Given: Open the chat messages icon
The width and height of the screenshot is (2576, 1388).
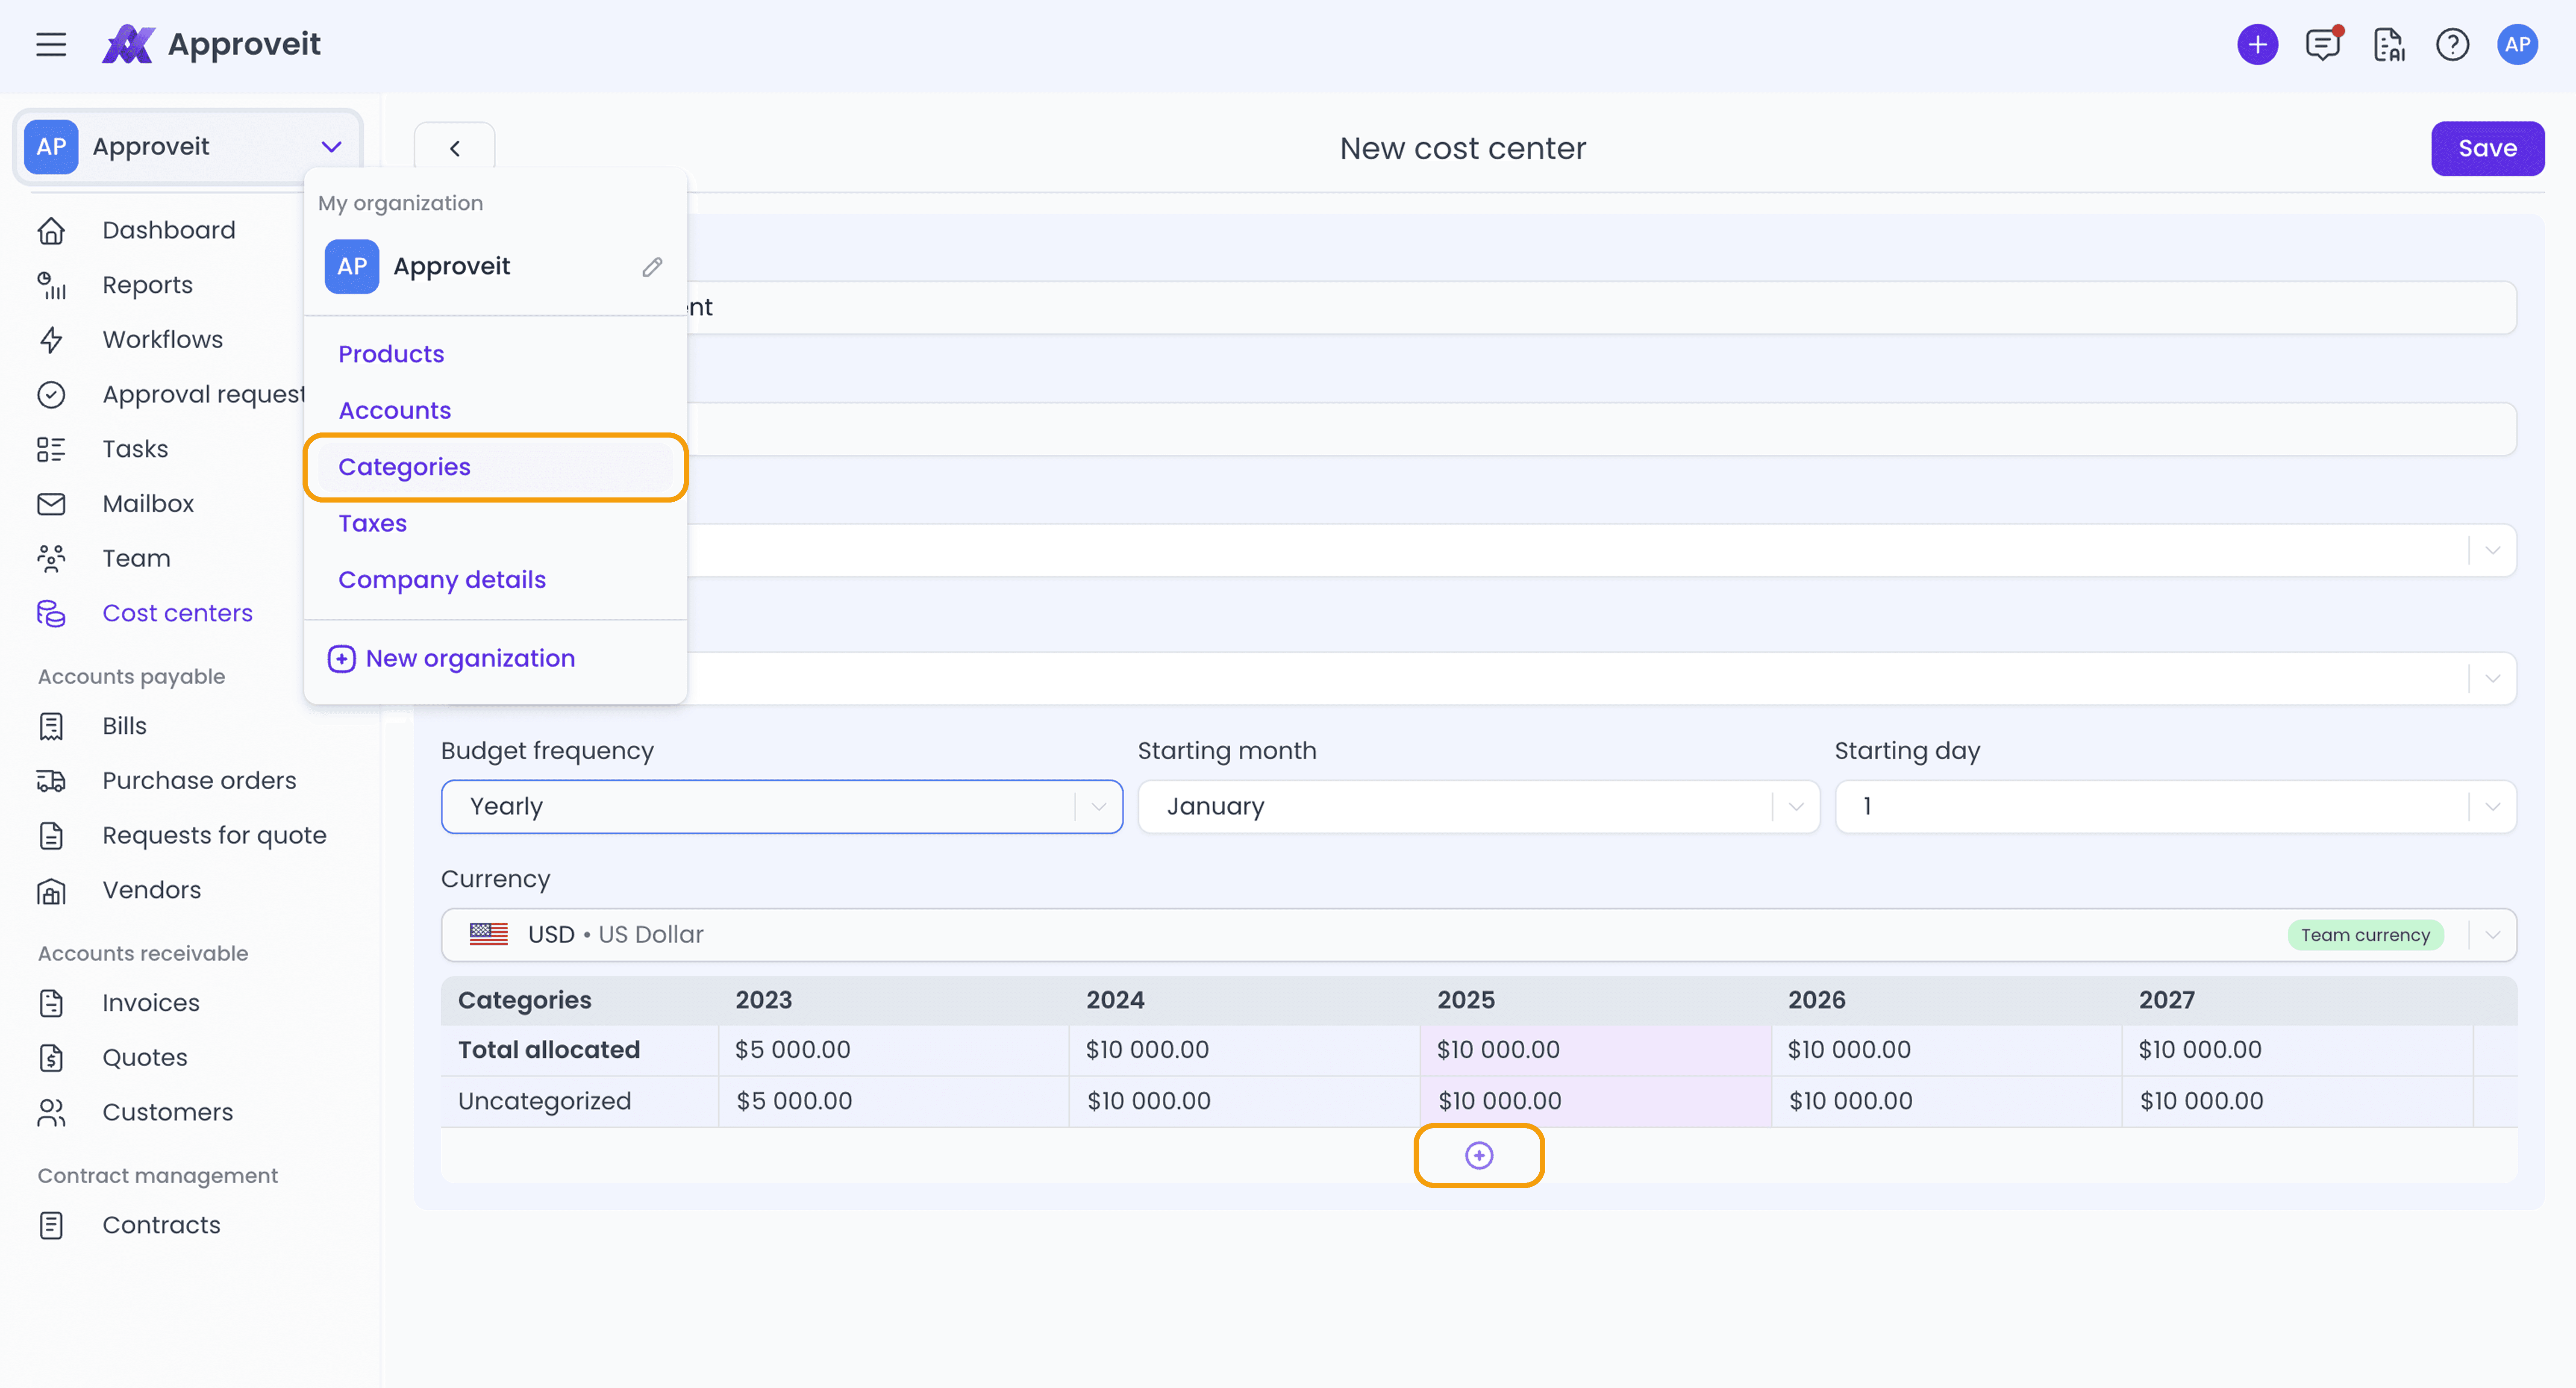Looking at the screenshot, I should [2323, 44].
